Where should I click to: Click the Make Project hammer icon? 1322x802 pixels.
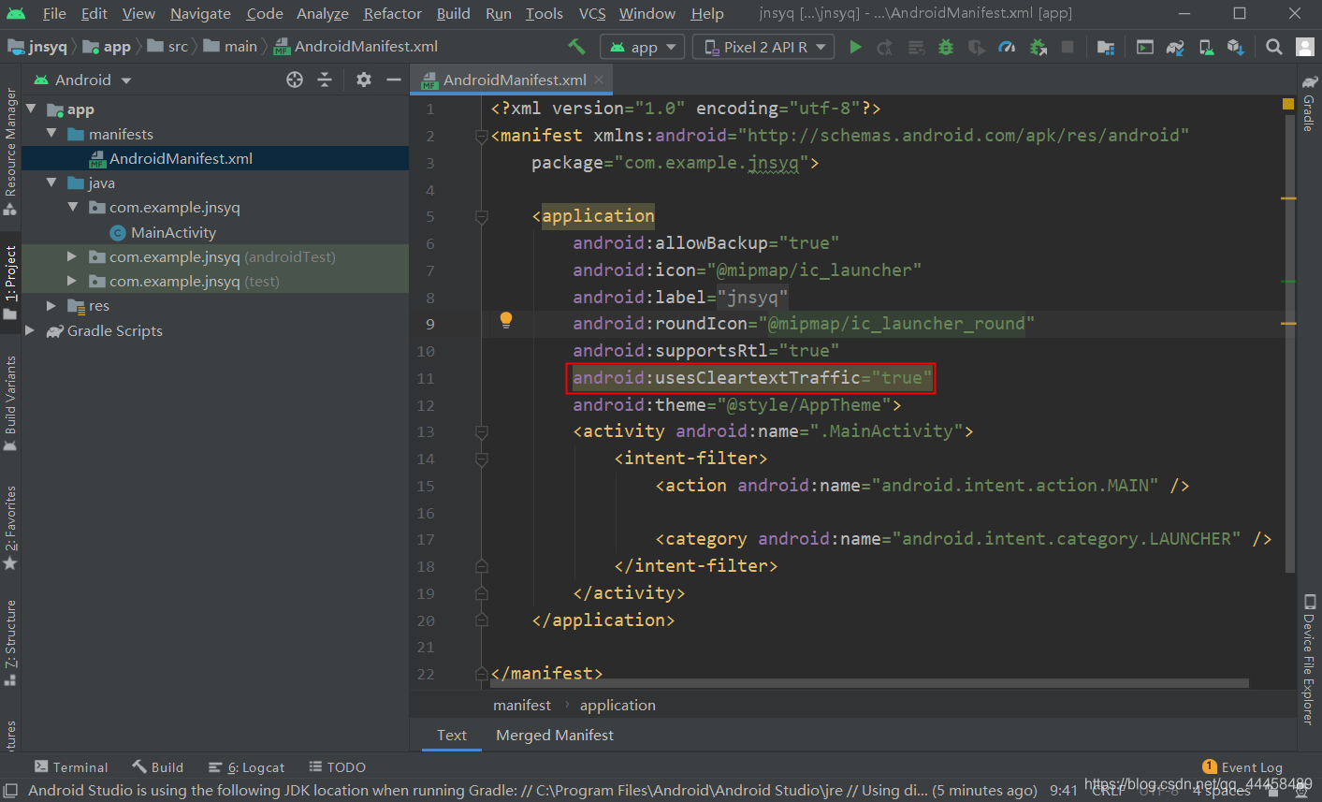576,47
